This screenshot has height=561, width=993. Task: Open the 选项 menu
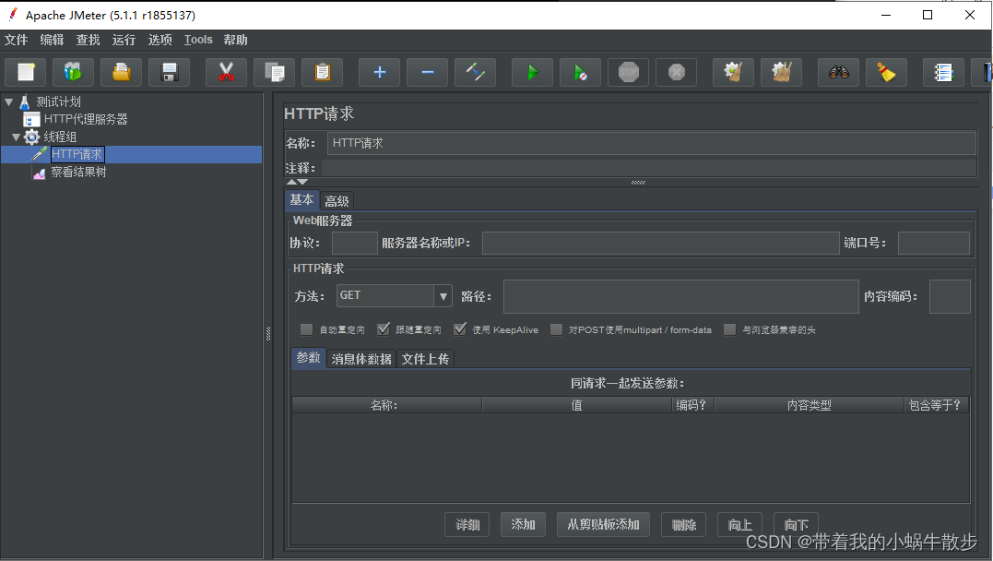click(x=160, y=40)
